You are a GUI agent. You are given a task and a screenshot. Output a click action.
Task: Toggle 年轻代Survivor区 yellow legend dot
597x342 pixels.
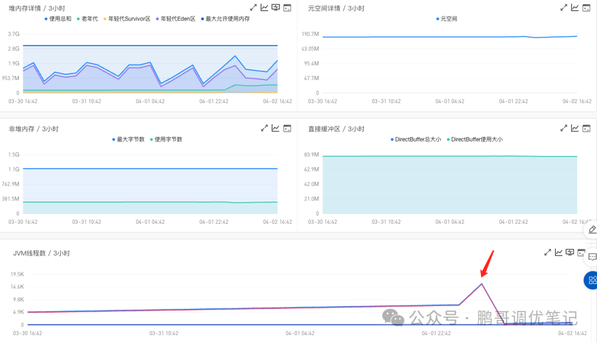tap(105, 19)
